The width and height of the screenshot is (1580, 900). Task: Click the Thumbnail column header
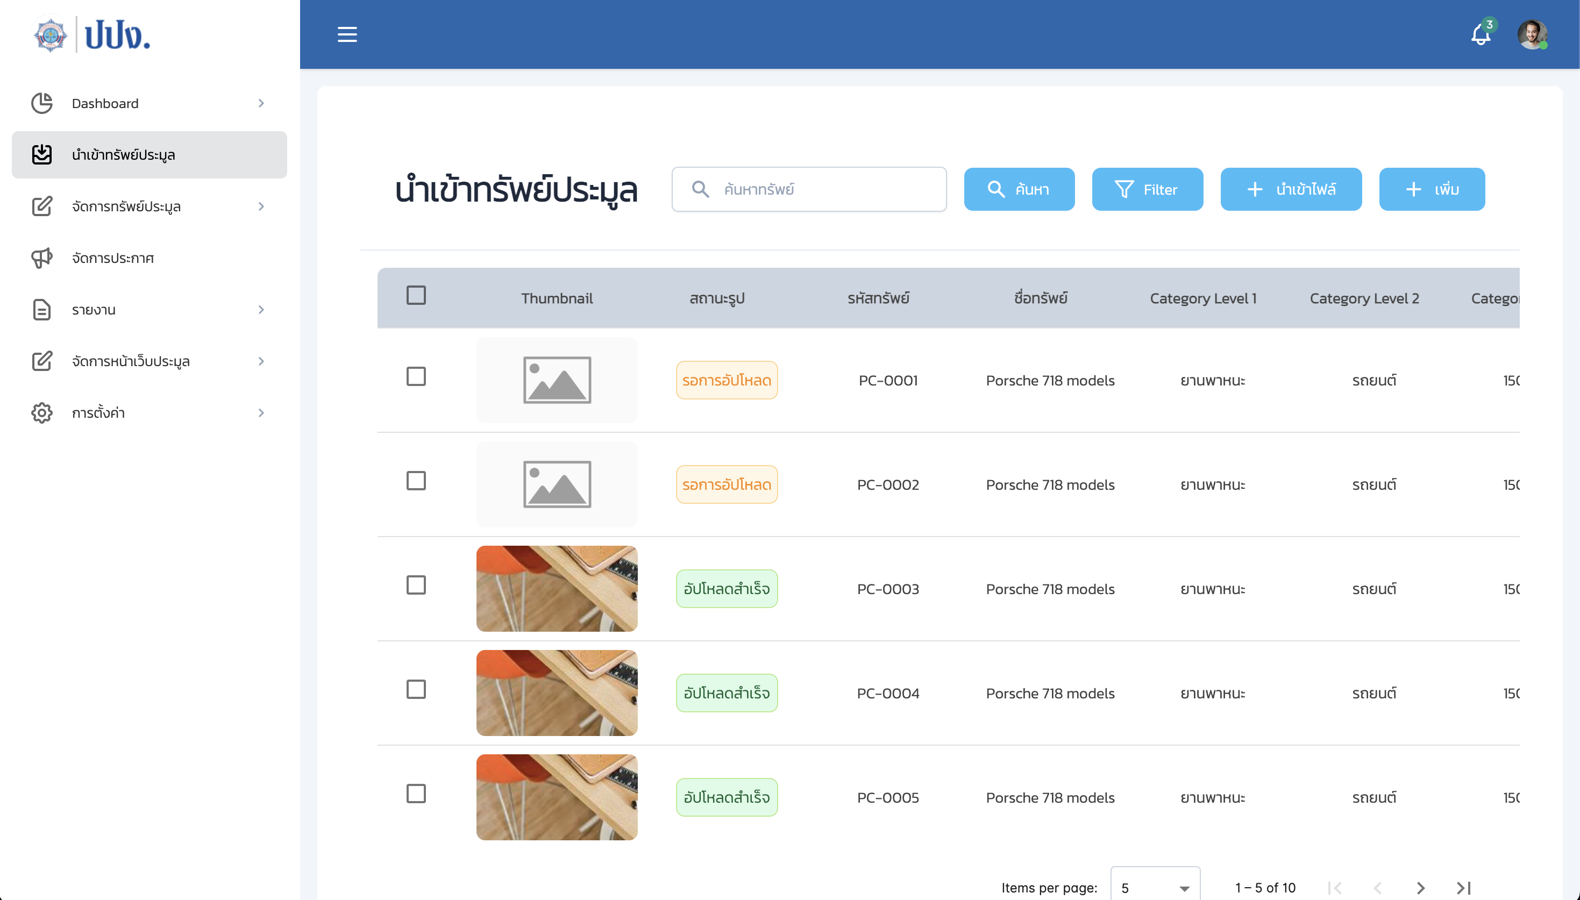(x=557, y=298)
